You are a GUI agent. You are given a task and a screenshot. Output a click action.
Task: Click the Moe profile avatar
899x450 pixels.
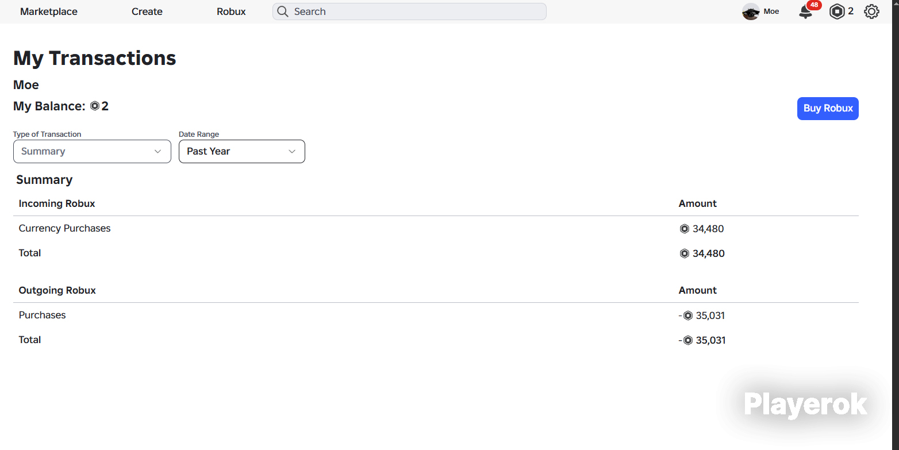click(x=751, y=11)
